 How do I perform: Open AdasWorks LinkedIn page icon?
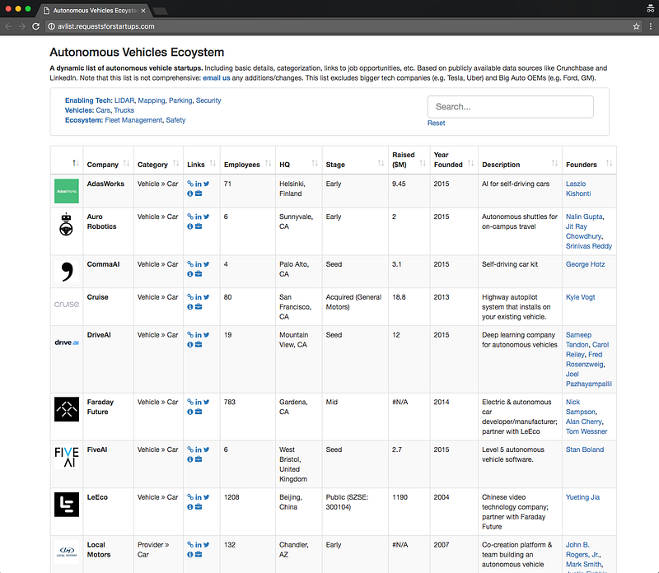click(198, 184)
